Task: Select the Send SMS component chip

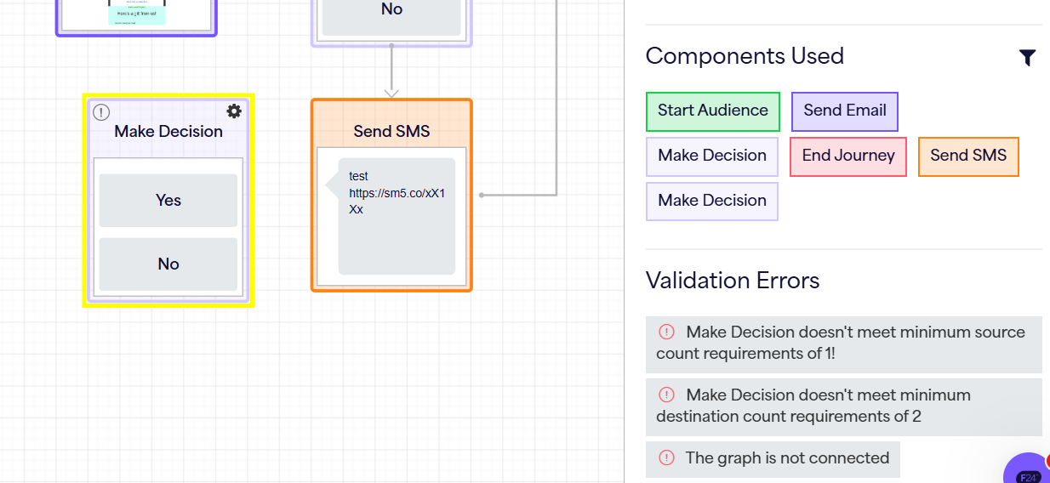Action: click(967, 156)
